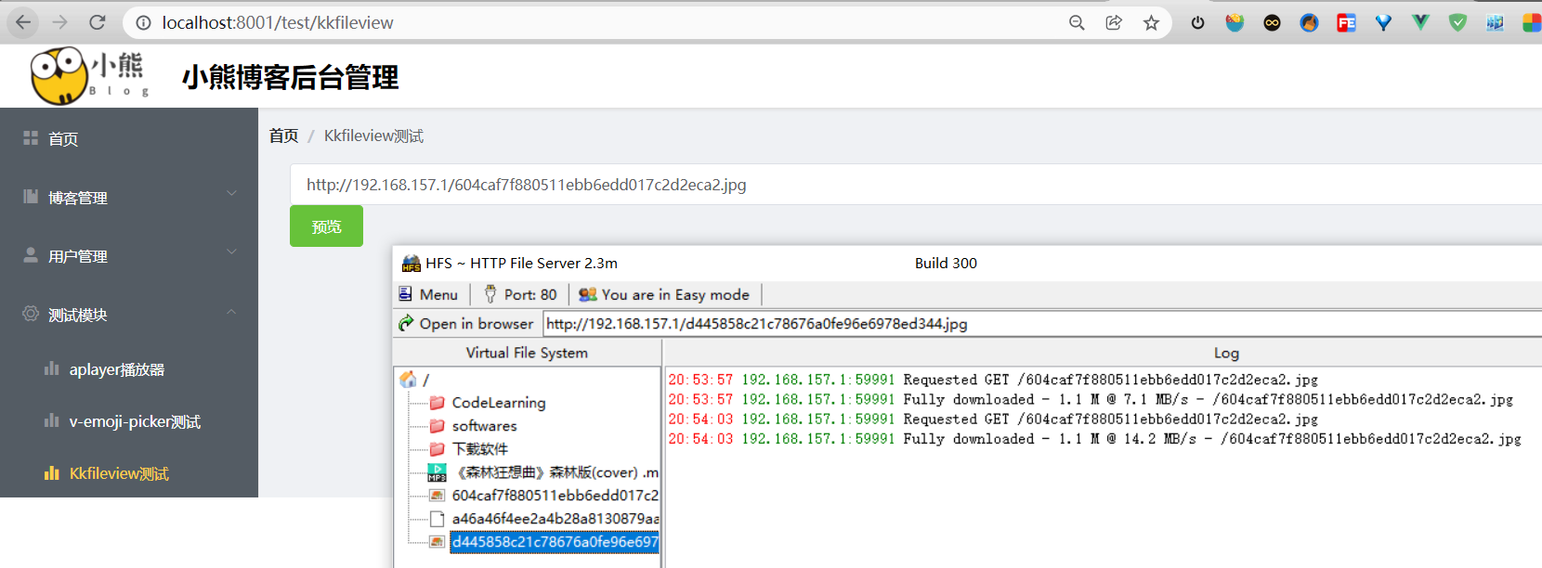Image resolution: width=1542 pixels, height=568 pixels.
Task: Click Open in browser in HFS
Action: (x=466, y=323)
